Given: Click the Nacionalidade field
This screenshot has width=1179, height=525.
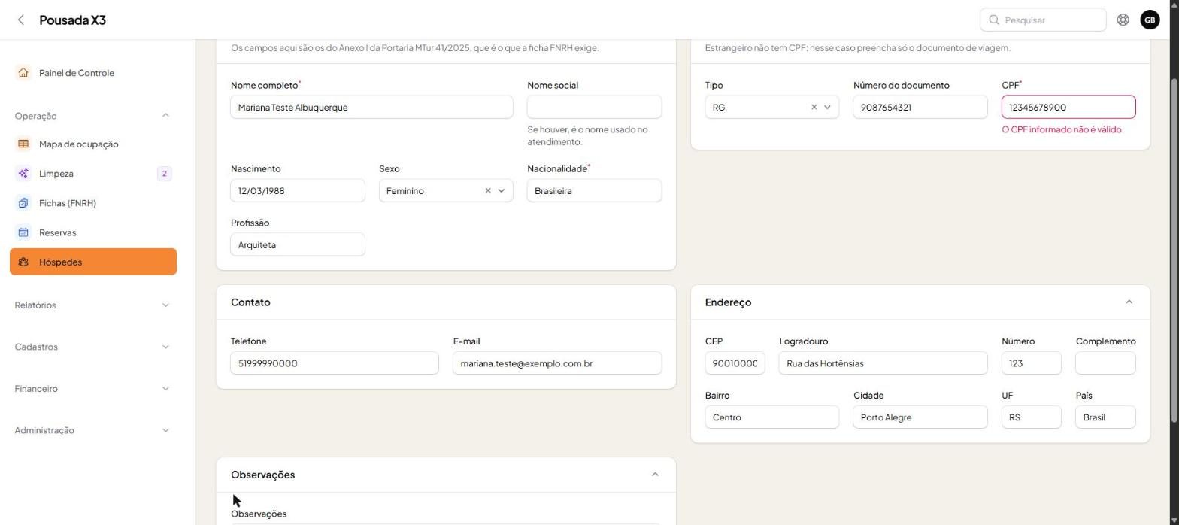Looking at the screenshot, I should click(x=594, y=191).
